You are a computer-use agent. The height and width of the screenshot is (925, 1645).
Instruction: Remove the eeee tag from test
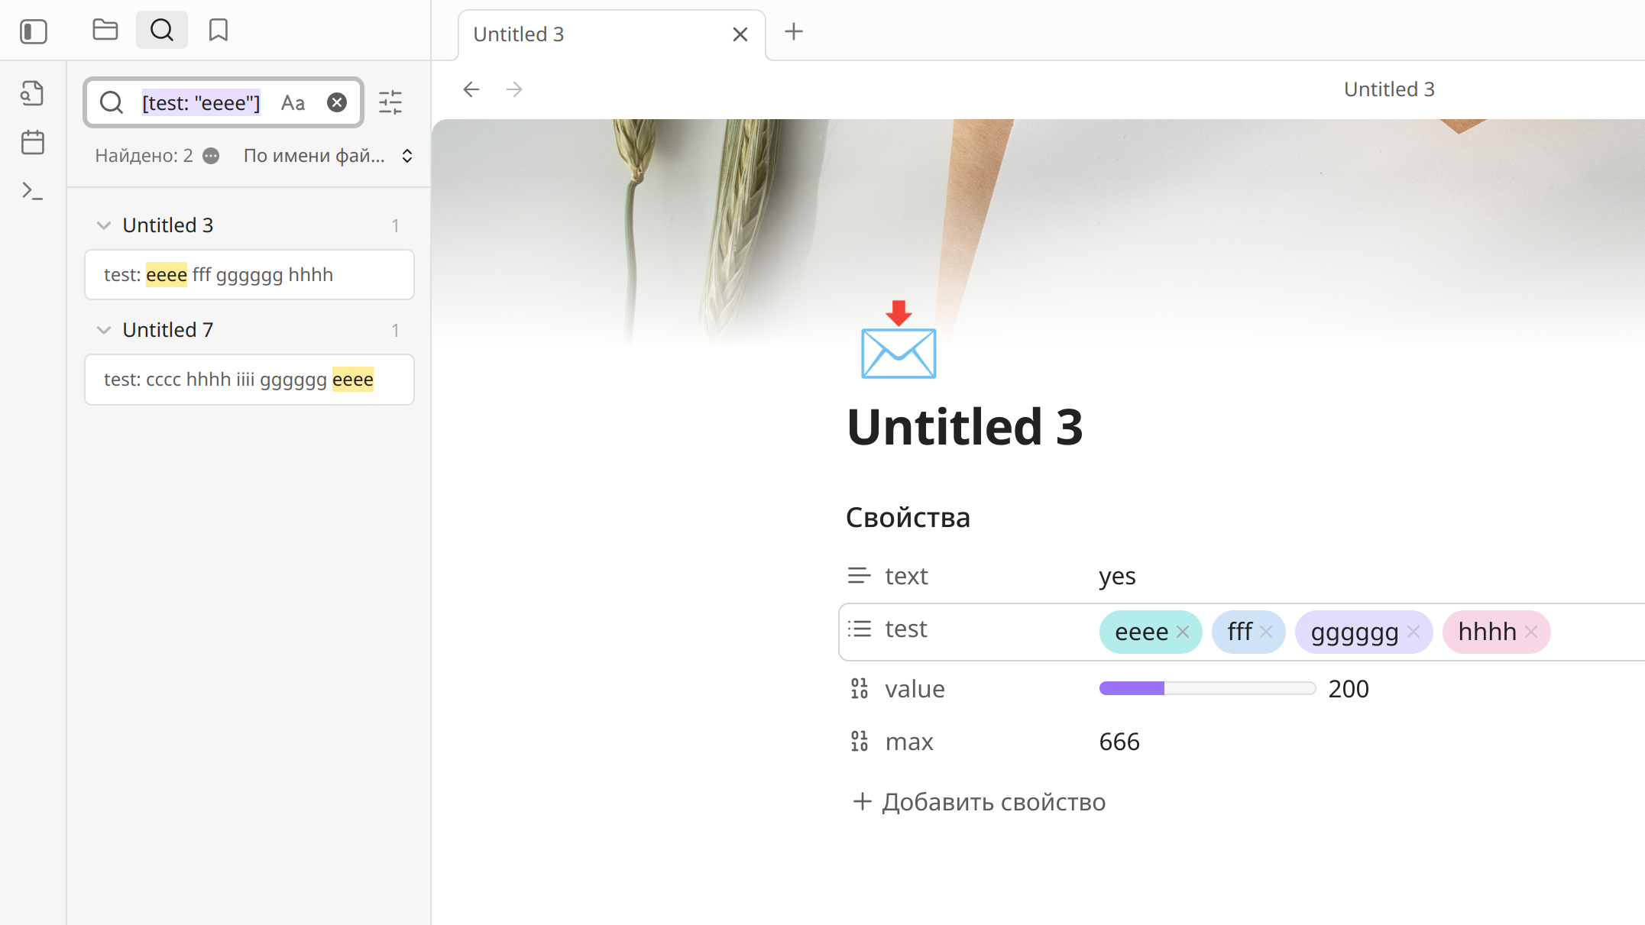[x=1183, y=632]
